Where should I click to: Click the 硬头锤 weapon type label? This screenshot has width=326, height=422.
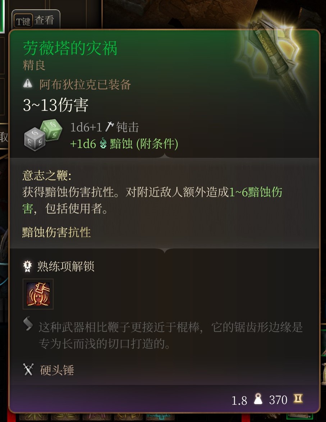coord(57,370)
